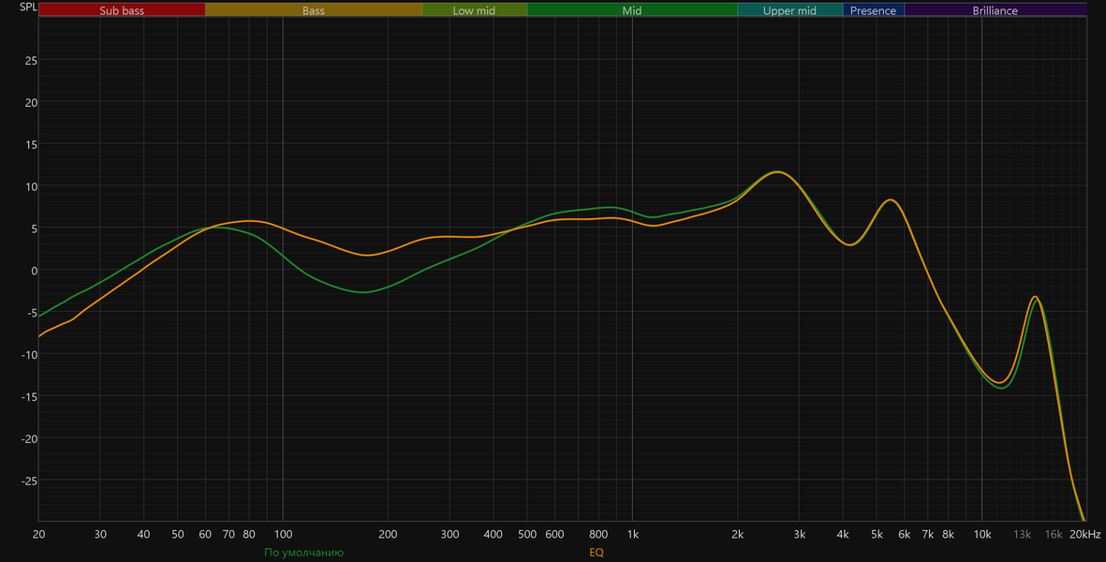The width and height of the screenshot is (1106, 562).
Task: Click the 100 Hz axis label
Action: pos(283,535)
